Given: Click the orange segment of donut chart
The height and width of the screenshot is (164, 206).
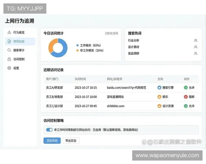Looking at the screenshot, I should coord(51,45).
